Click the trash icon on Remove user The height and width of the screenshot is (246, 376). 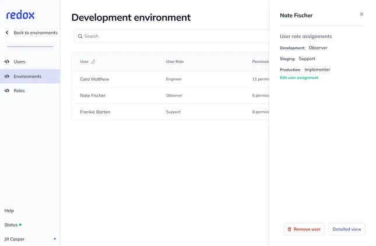point(290,229)
